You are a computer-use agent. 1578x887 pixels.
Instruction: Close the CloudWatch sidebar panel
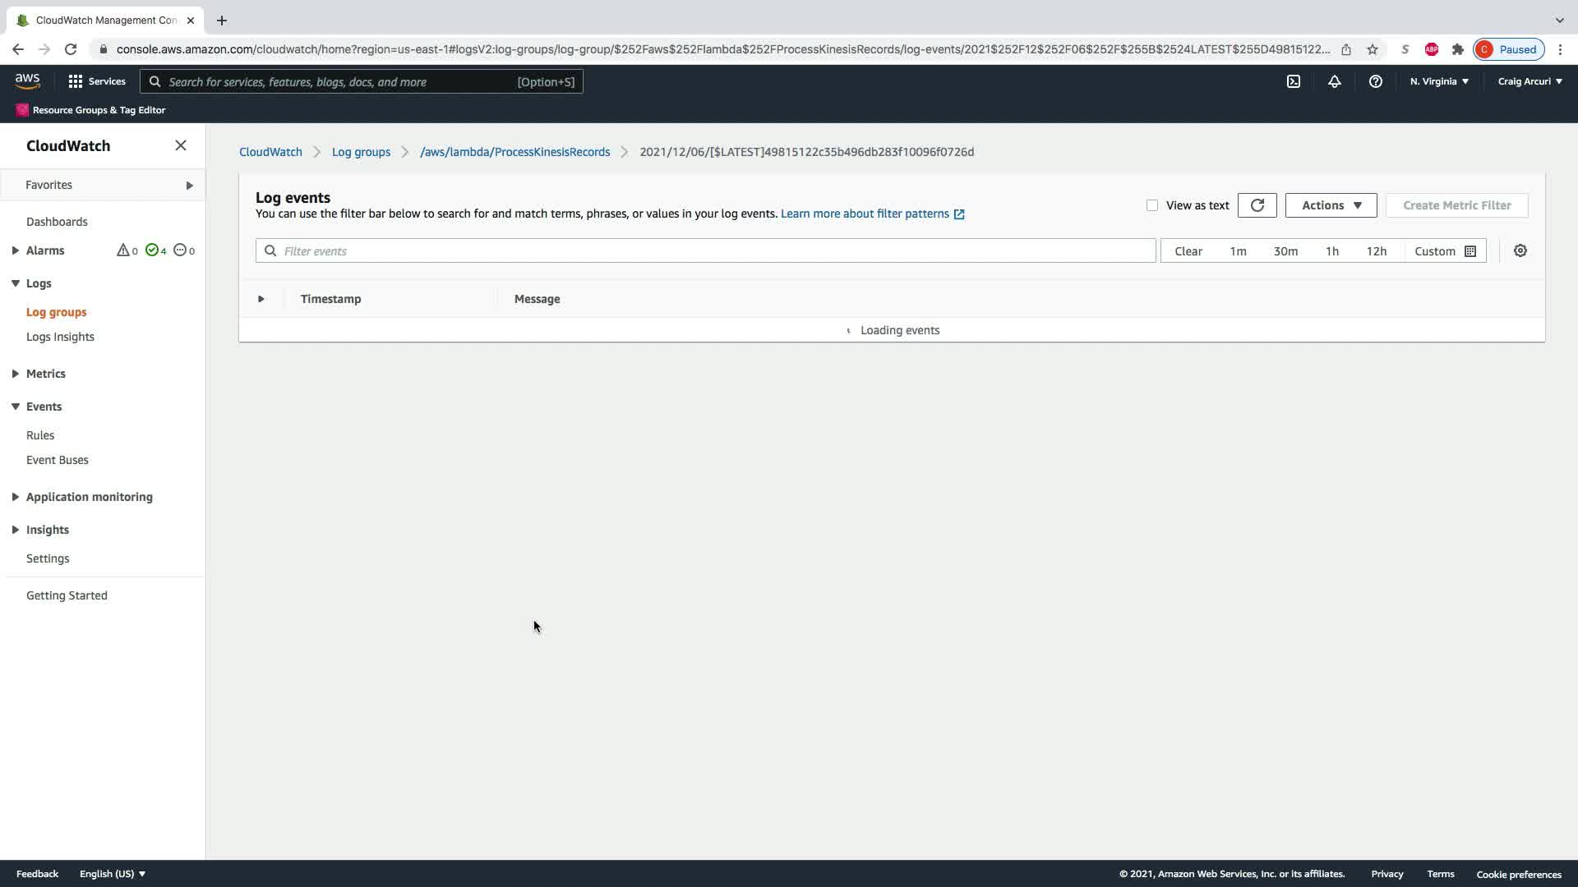point(181,145)
